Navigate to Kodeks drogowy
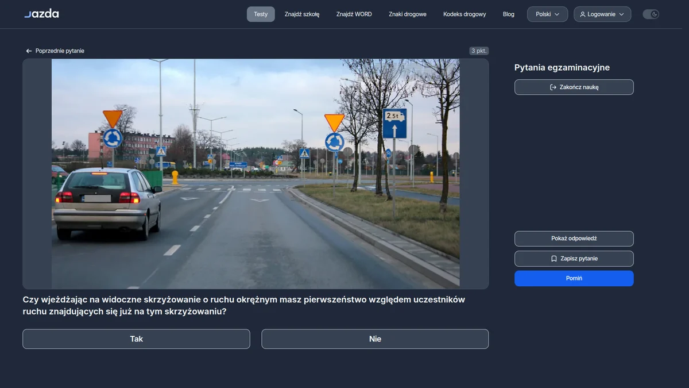 [x=465, y=14]
